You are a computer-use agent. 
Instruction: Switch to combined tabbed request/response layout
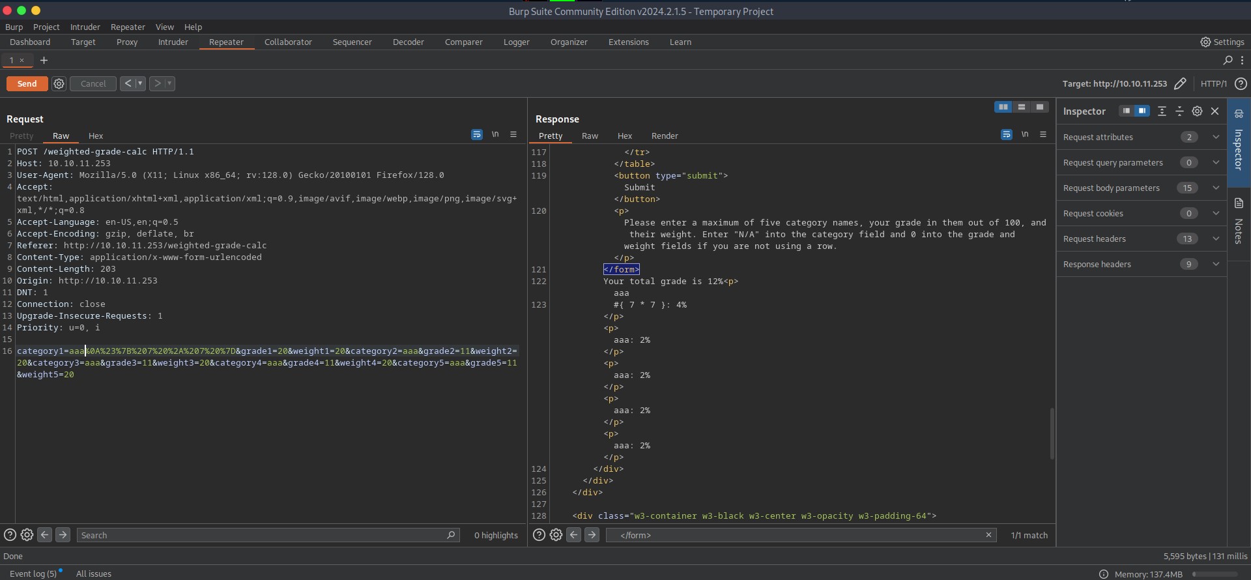tap(1040, 107)
